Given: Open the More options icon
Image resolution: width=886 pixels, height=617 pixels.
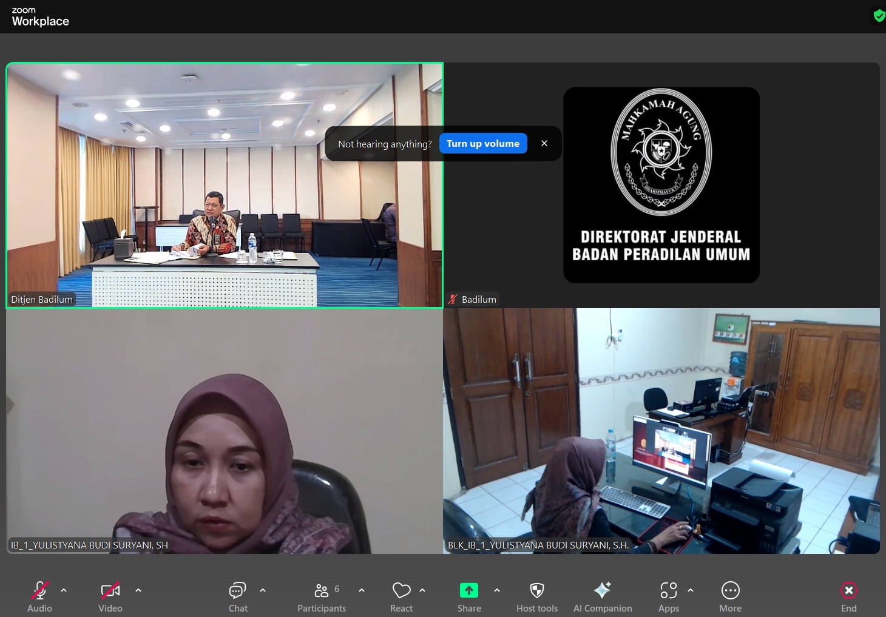Looking at the screenshot, I should 731,590.
